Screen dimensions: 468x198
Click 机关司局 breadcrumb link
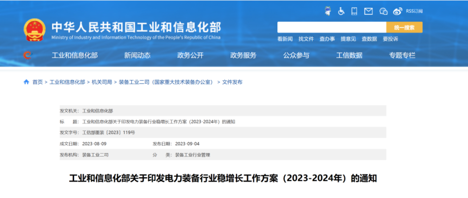[102, 82]
